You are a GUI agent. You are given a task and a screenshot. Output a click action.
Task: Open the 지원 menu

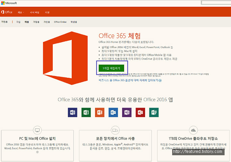(x=47, y=13)
